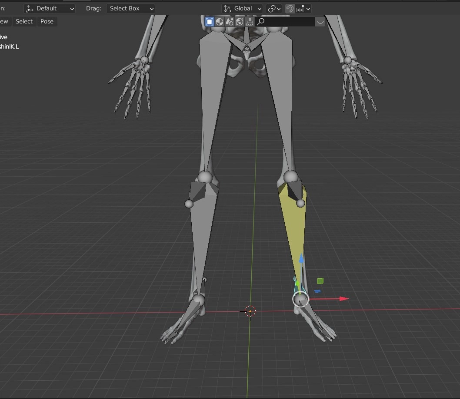Open the Select menu
This screenshot has width=460, height=399.
(24, 22)
